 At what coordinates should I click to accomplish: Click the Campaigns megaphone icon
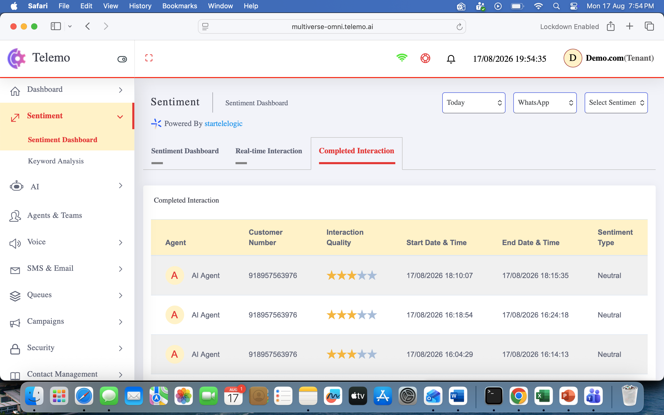[x=15, y=323]
